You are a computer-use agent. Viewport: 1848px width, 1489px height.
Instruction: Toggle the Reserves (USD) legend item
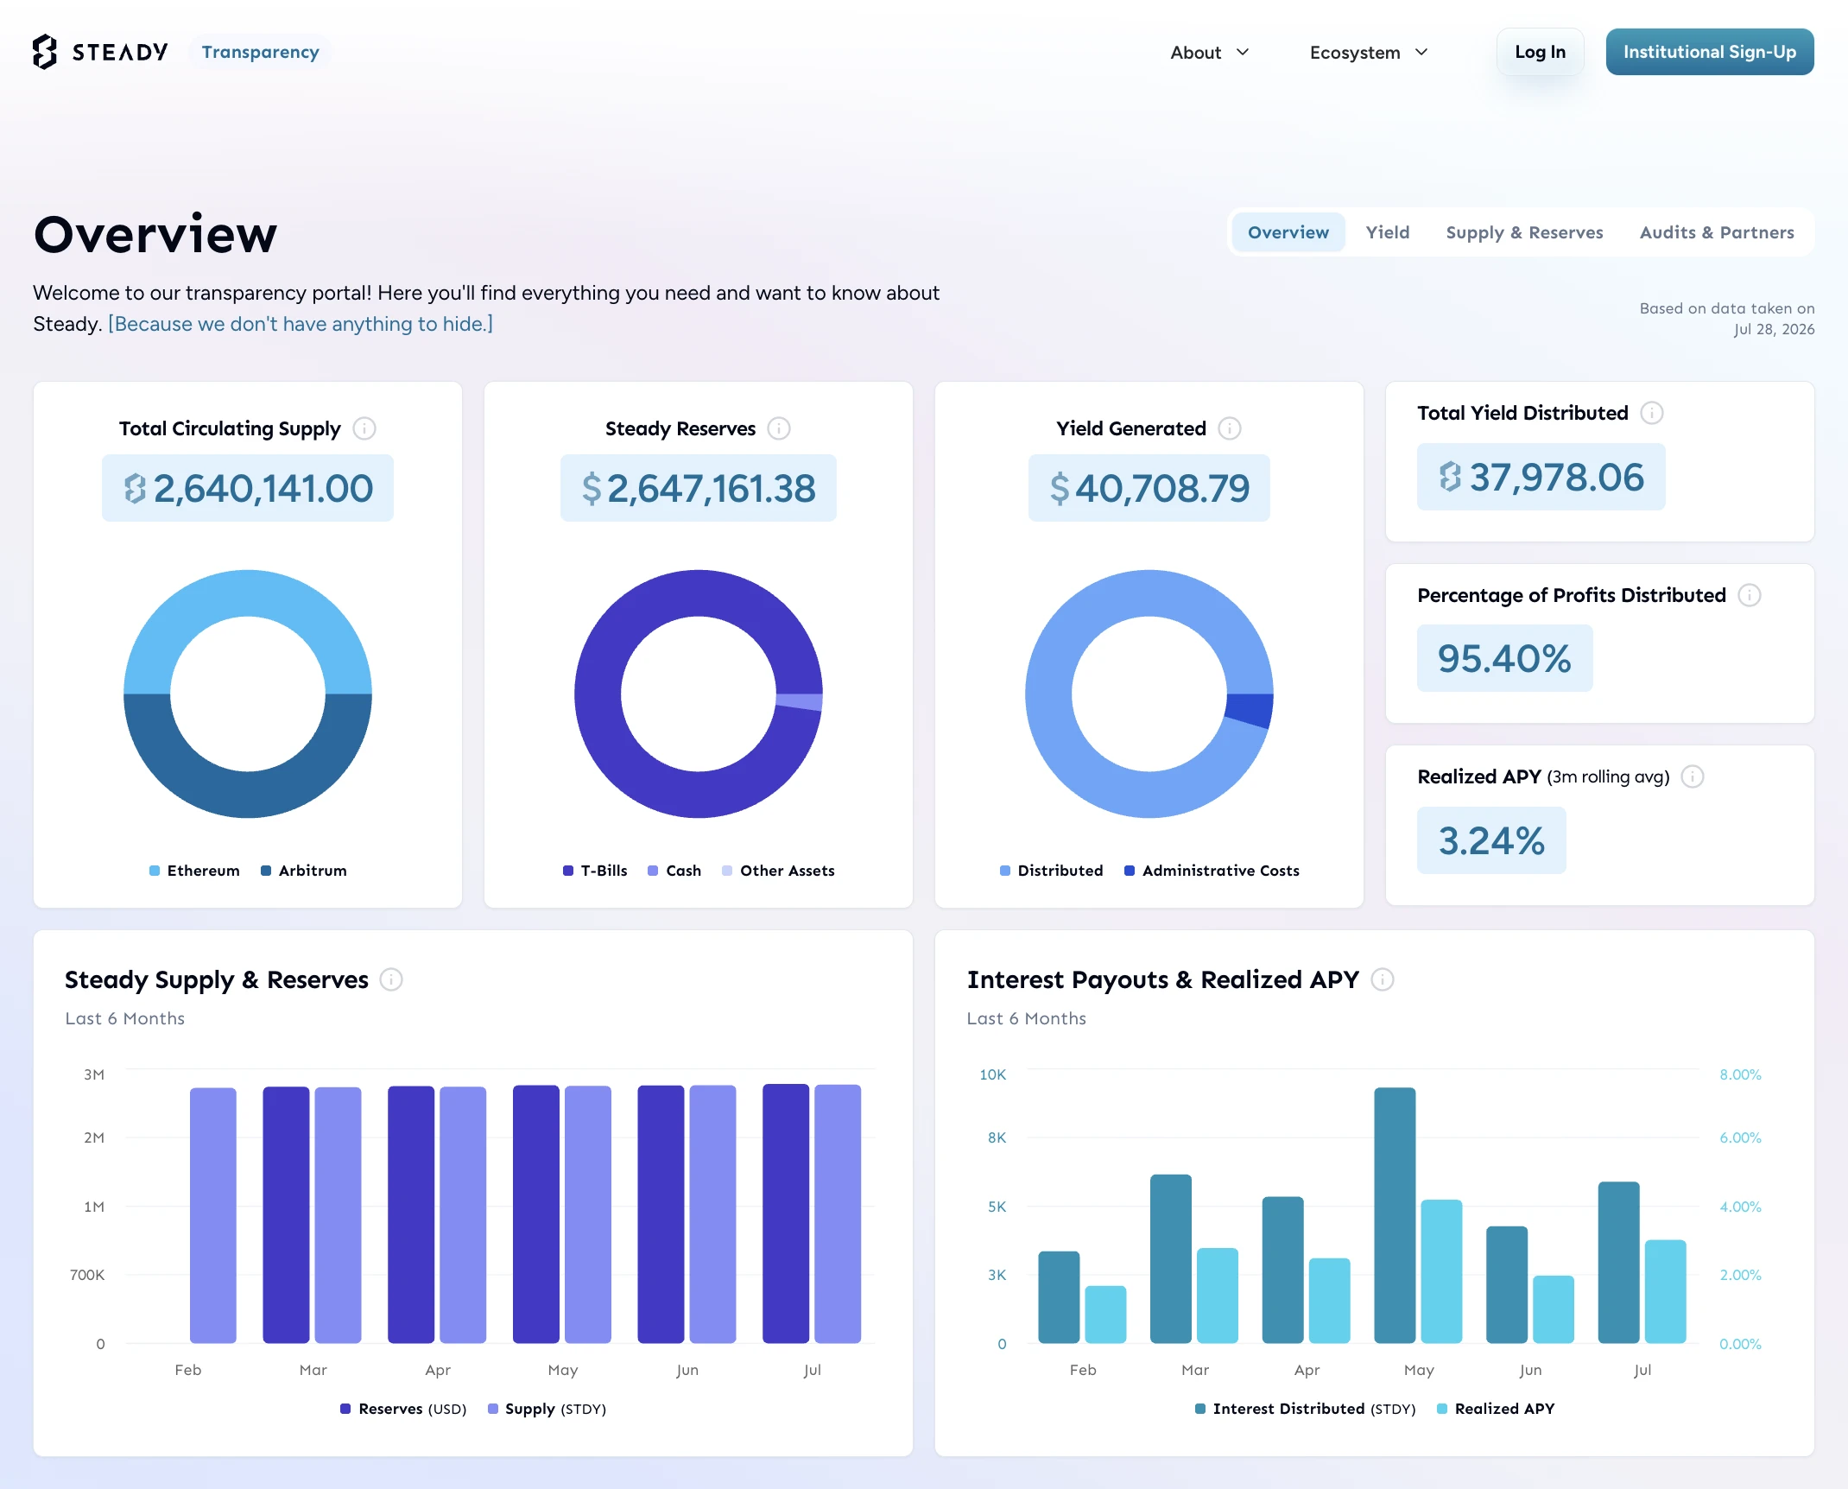403,1409
